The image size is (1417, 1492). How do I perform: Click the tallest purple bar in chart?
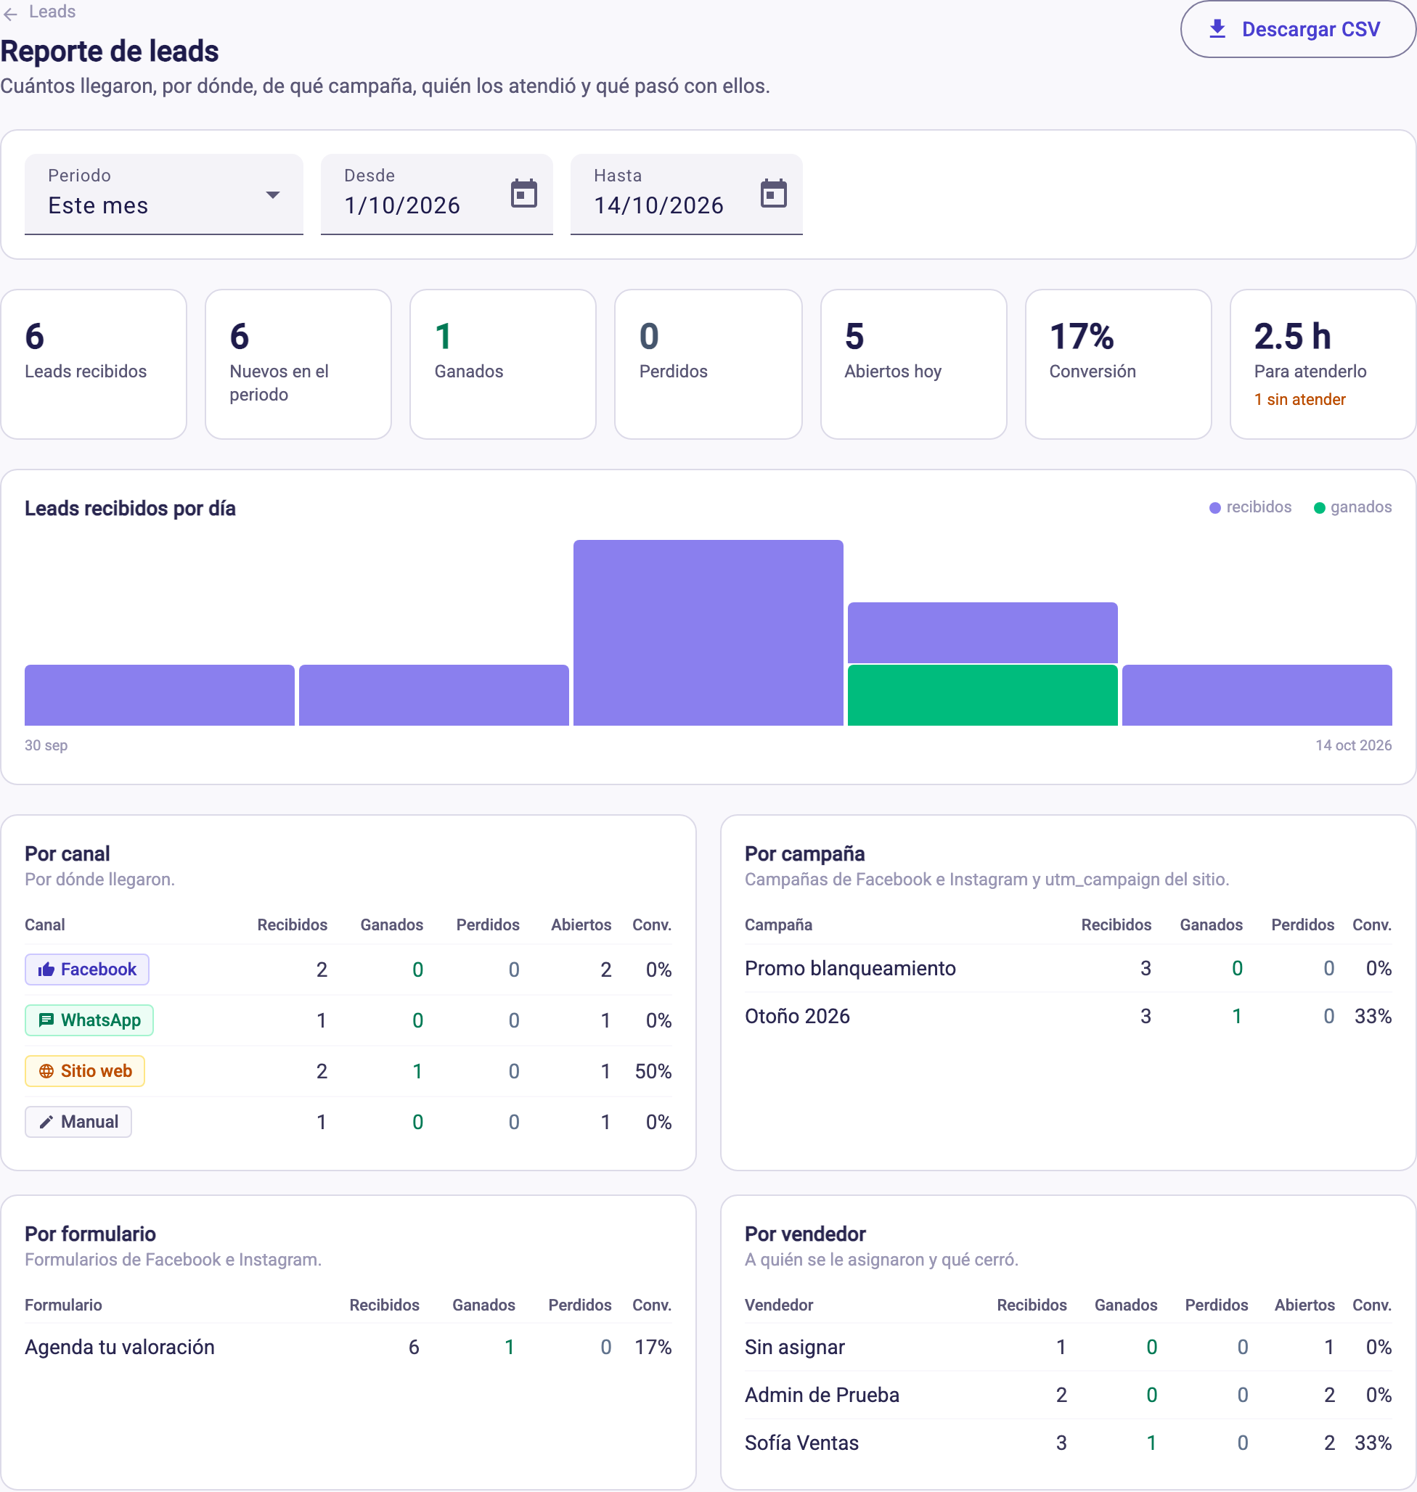click(x=708, y=633)
